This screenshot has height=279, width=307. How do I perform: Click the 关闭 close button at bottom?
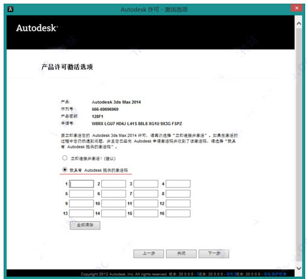pos(181,254)
